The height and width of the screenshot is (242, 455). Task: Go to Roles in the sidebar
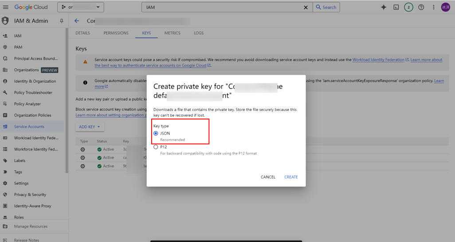(x=19, y=217)
